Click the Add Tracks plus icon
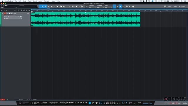The image size is (188, 106). 29,11
